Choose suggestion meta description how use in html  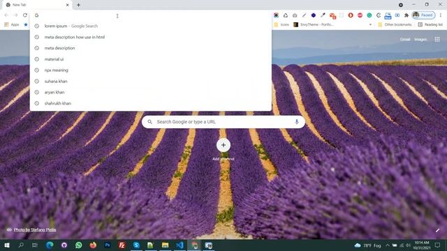pyautogui.click(x=151, y=37)
